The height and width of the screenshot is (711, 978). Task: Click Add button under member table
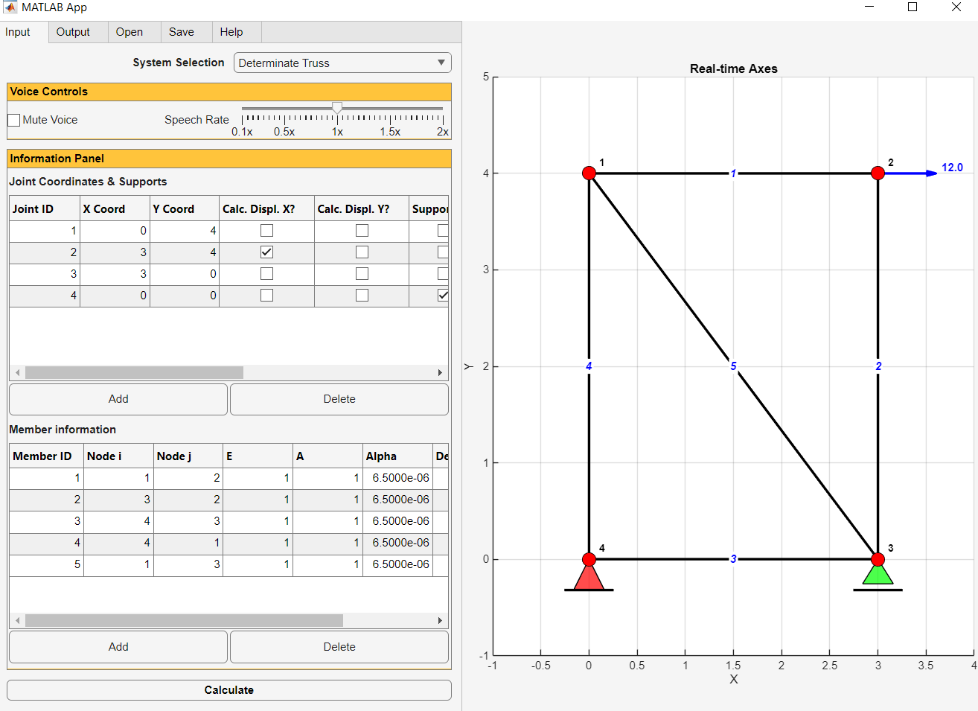pos(118,647)
